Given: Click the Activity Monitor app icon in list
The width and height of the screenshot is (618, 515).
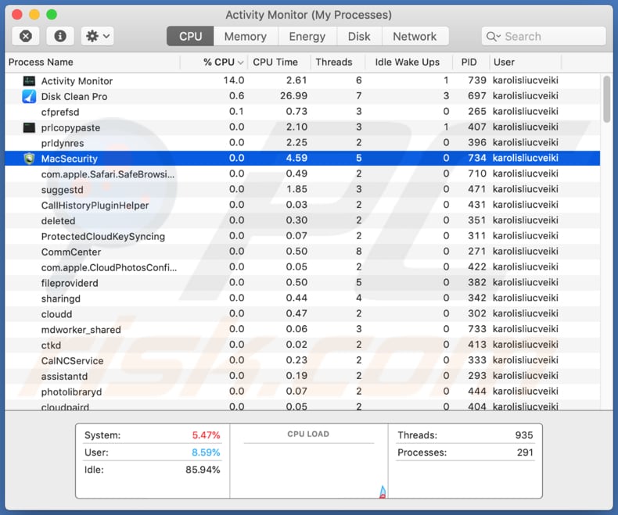Looking at the screenshot, I should click(29, 80).
